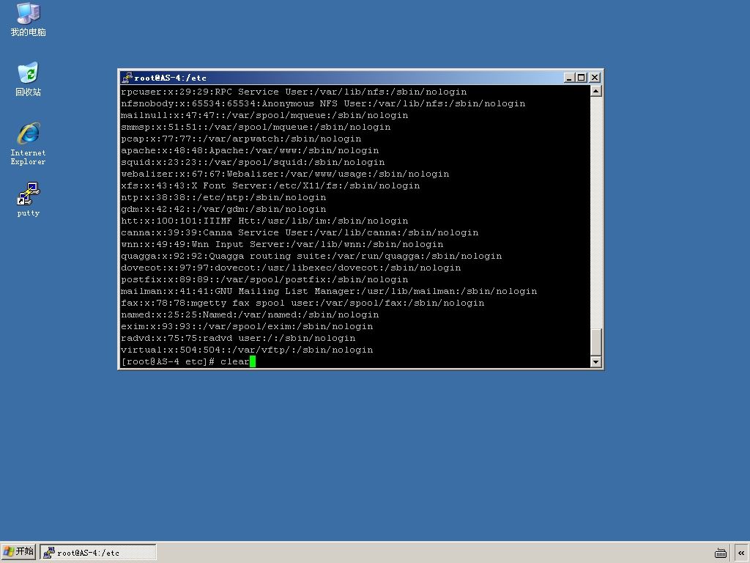
Task: Click the gdm:x:42:42 line
Action: pyautogui.click(x=223, y=209)
